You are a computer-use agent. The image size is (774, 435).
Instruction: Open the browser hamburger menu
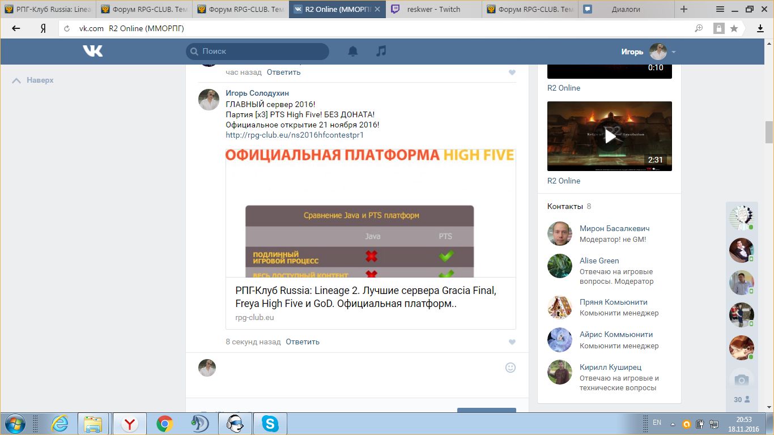point(720,9)
